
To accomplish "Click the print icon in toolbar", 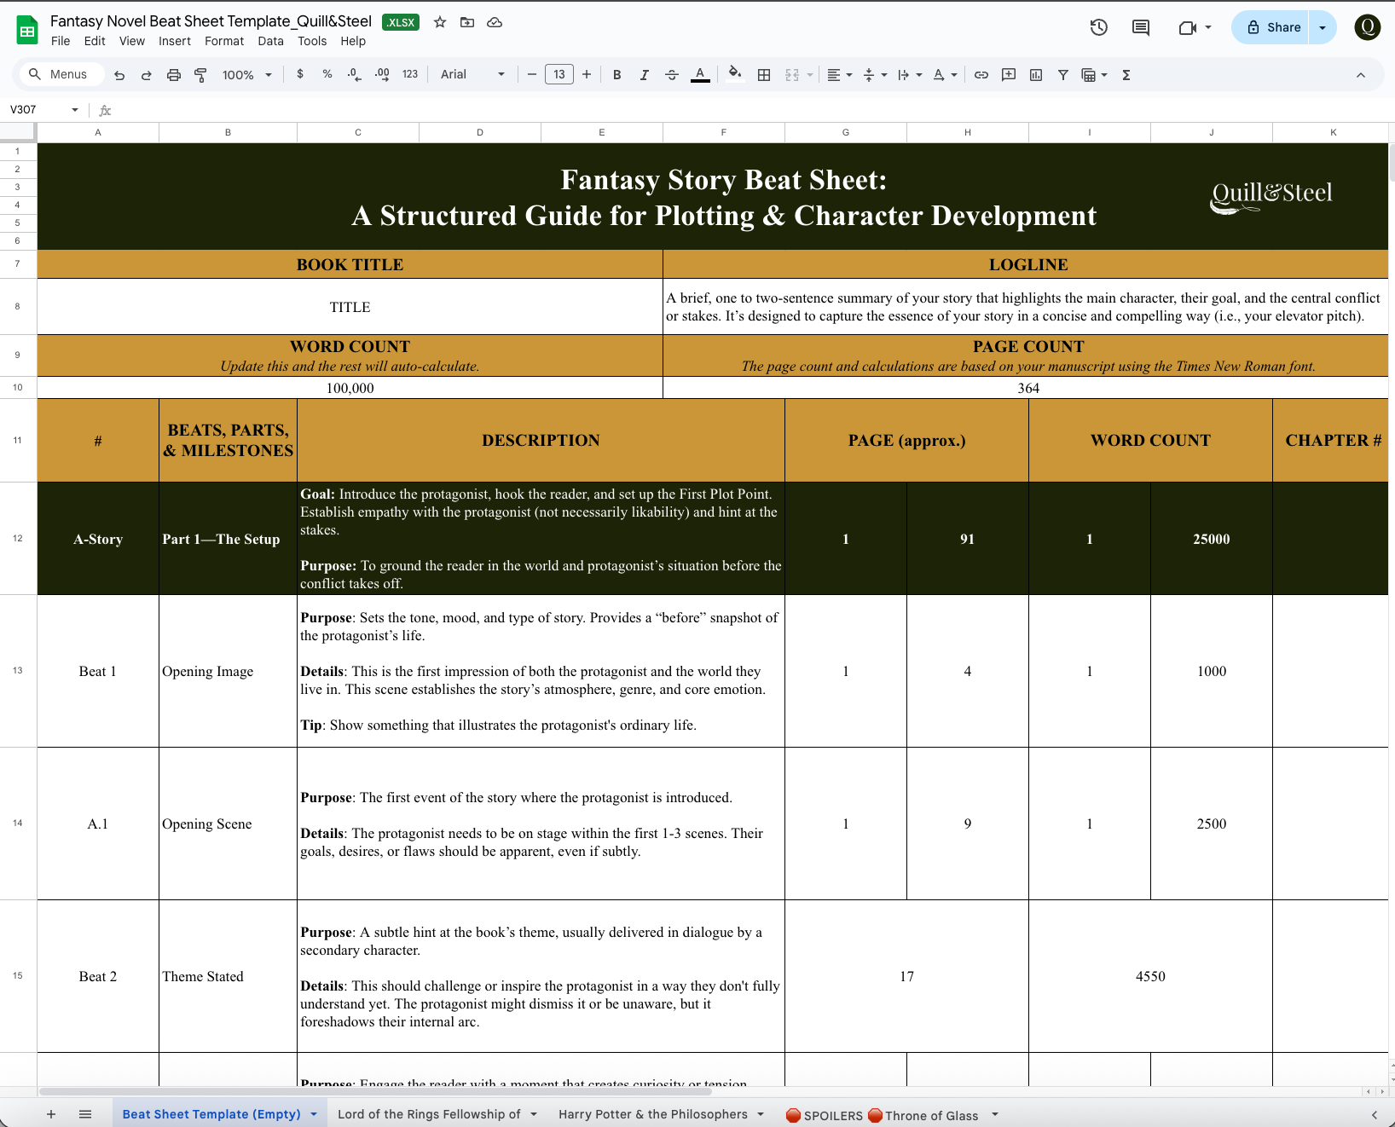I will (x=174, y=75).
